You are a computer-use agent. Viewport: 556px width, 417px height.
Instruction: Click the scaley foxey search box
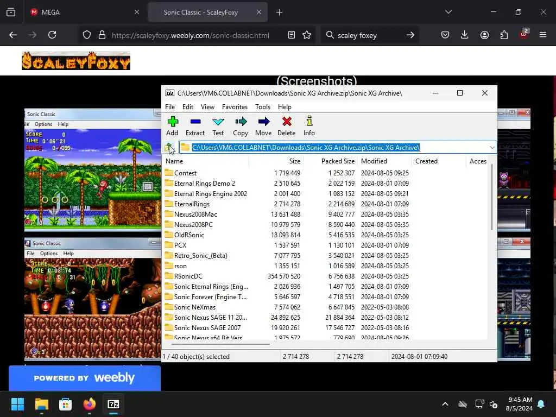[370, 35]
